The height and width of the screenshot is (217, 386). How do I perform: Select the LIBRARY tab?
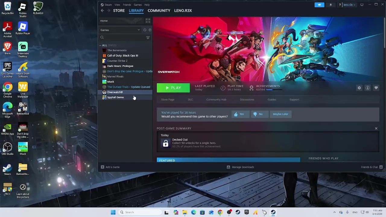[x=136, y=11]
